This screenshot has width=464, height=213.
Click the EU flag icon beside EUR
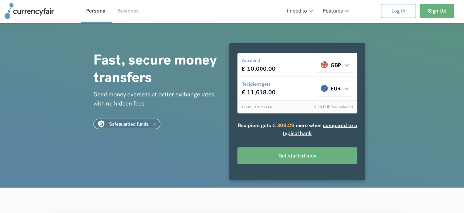(x=324, y=88)
